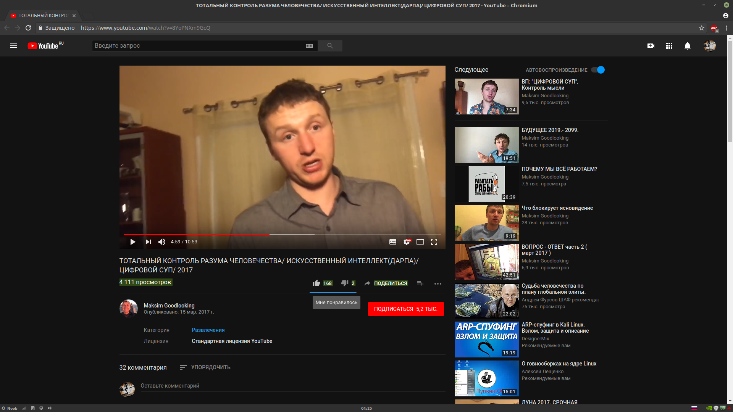
Task: Subscribe with the ПОДПИСАТЬСЯ button
Action: [x=406, y=309]
